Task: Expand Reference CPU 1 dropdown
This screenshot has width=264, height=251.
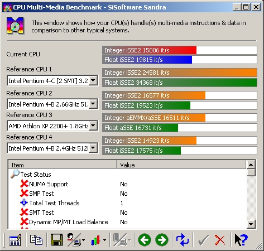Action: [x=93, y=81]
